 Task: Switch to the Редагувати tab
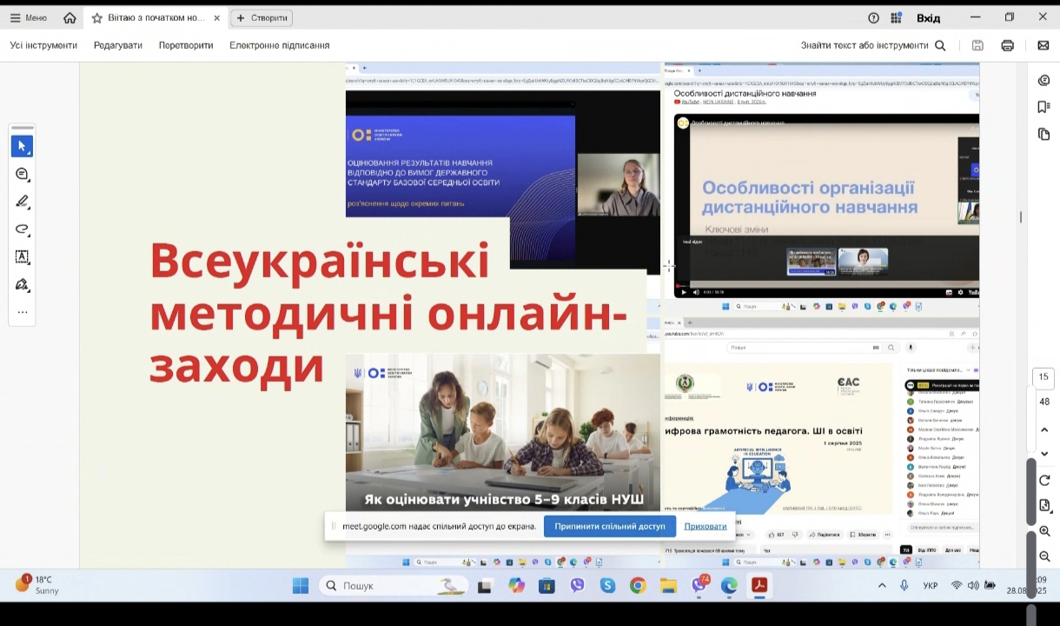coord(117,45)
